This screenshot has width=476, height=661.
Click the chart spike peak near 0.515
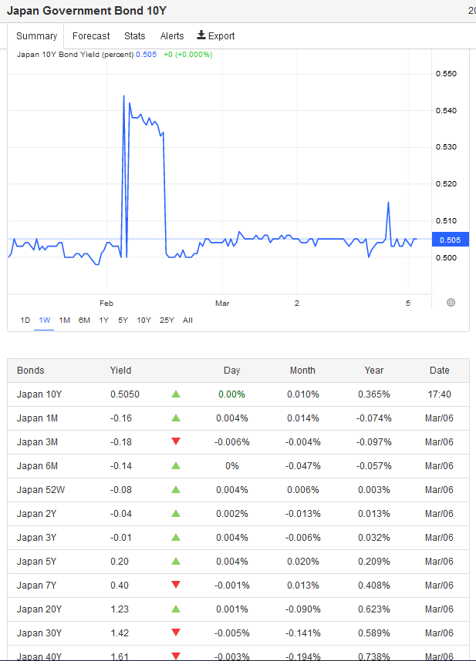coord(388,203)
